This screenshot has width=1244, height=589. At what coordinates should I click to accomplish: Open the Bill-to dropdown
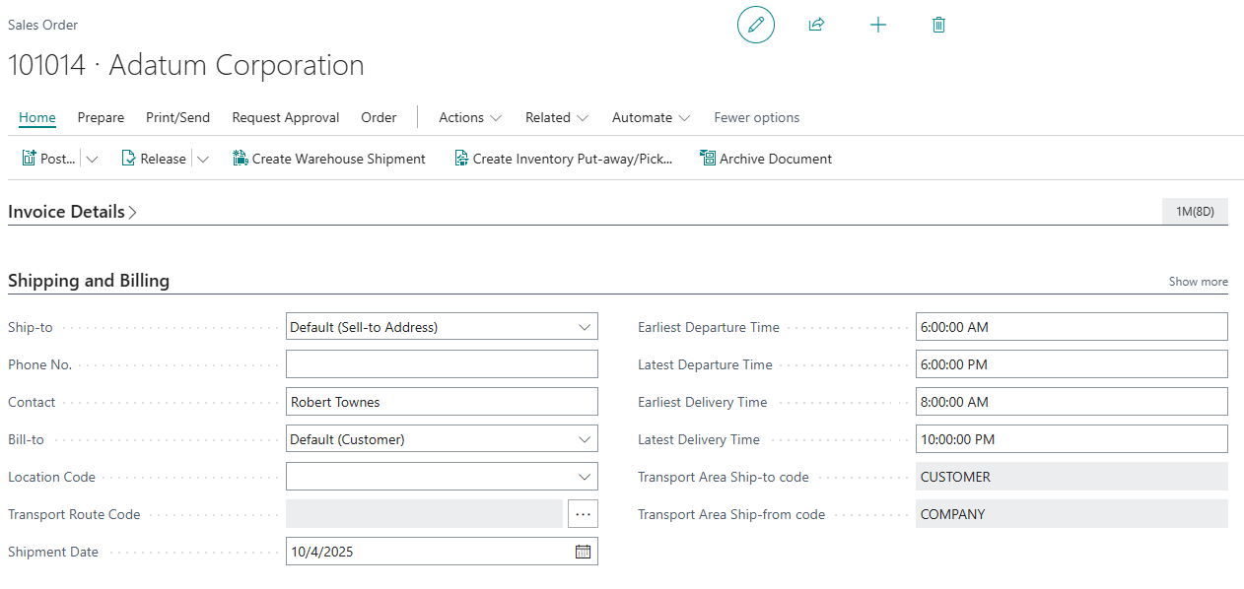pos(585,439)
